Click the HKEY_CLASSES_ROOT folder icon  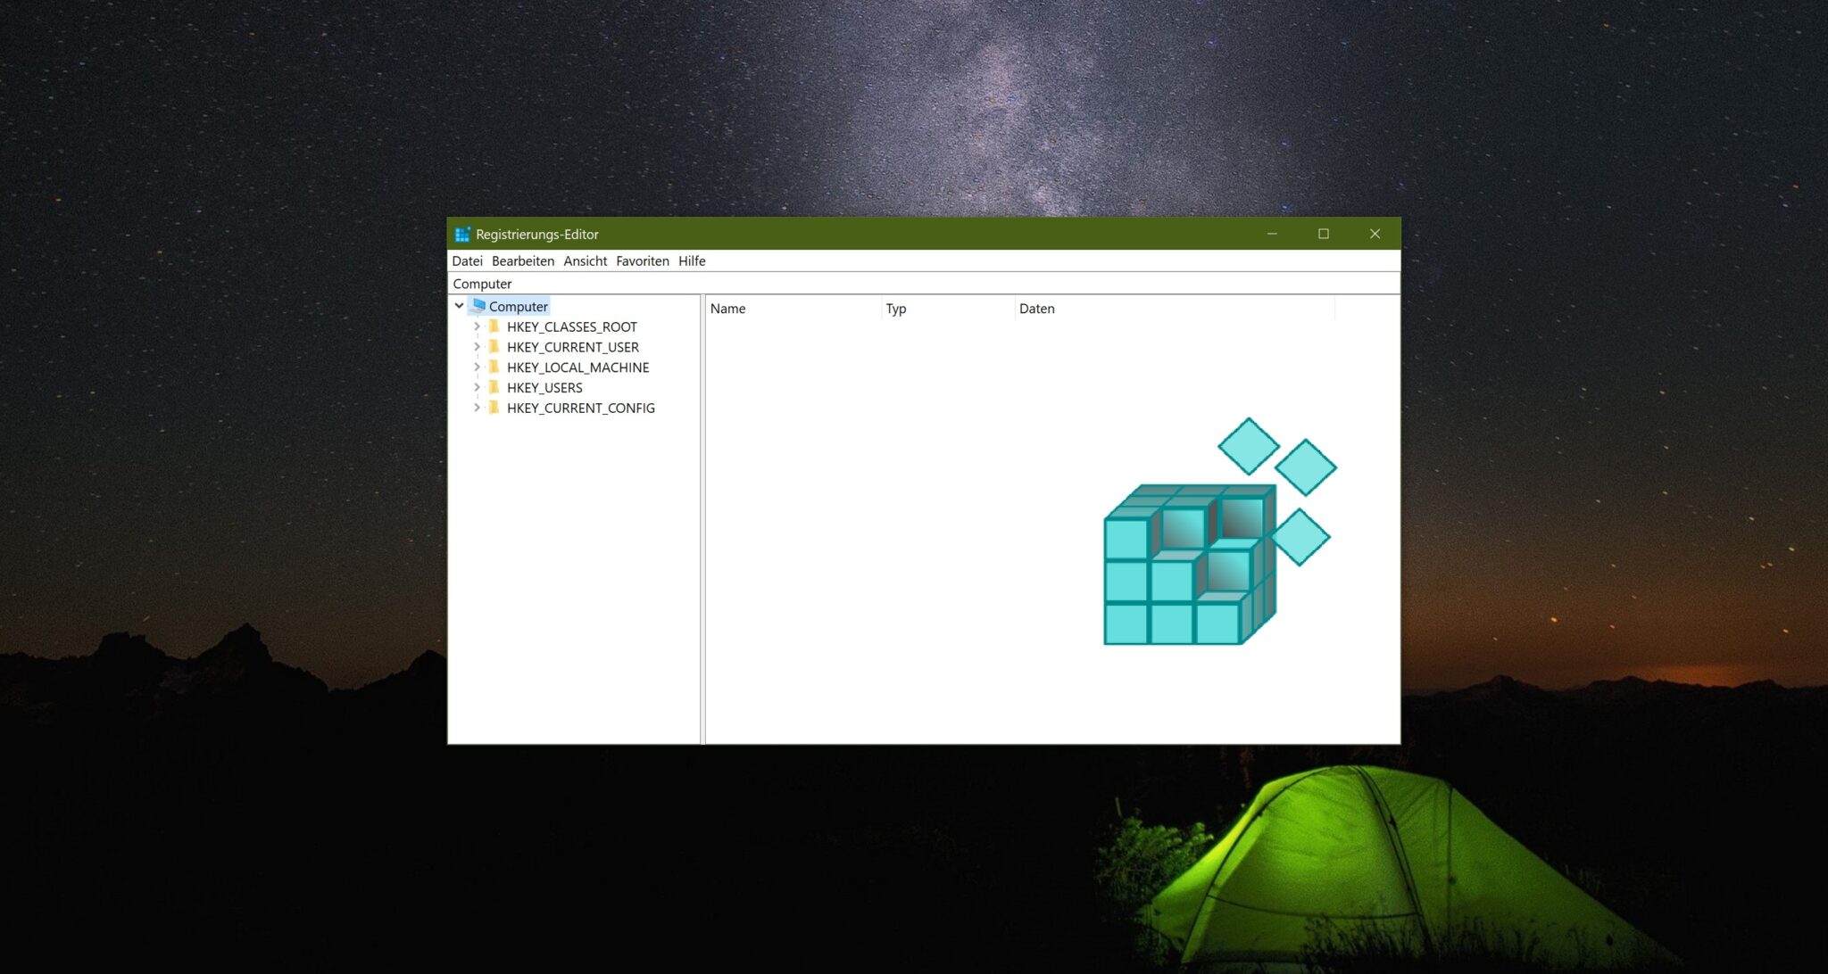(496, 326)
